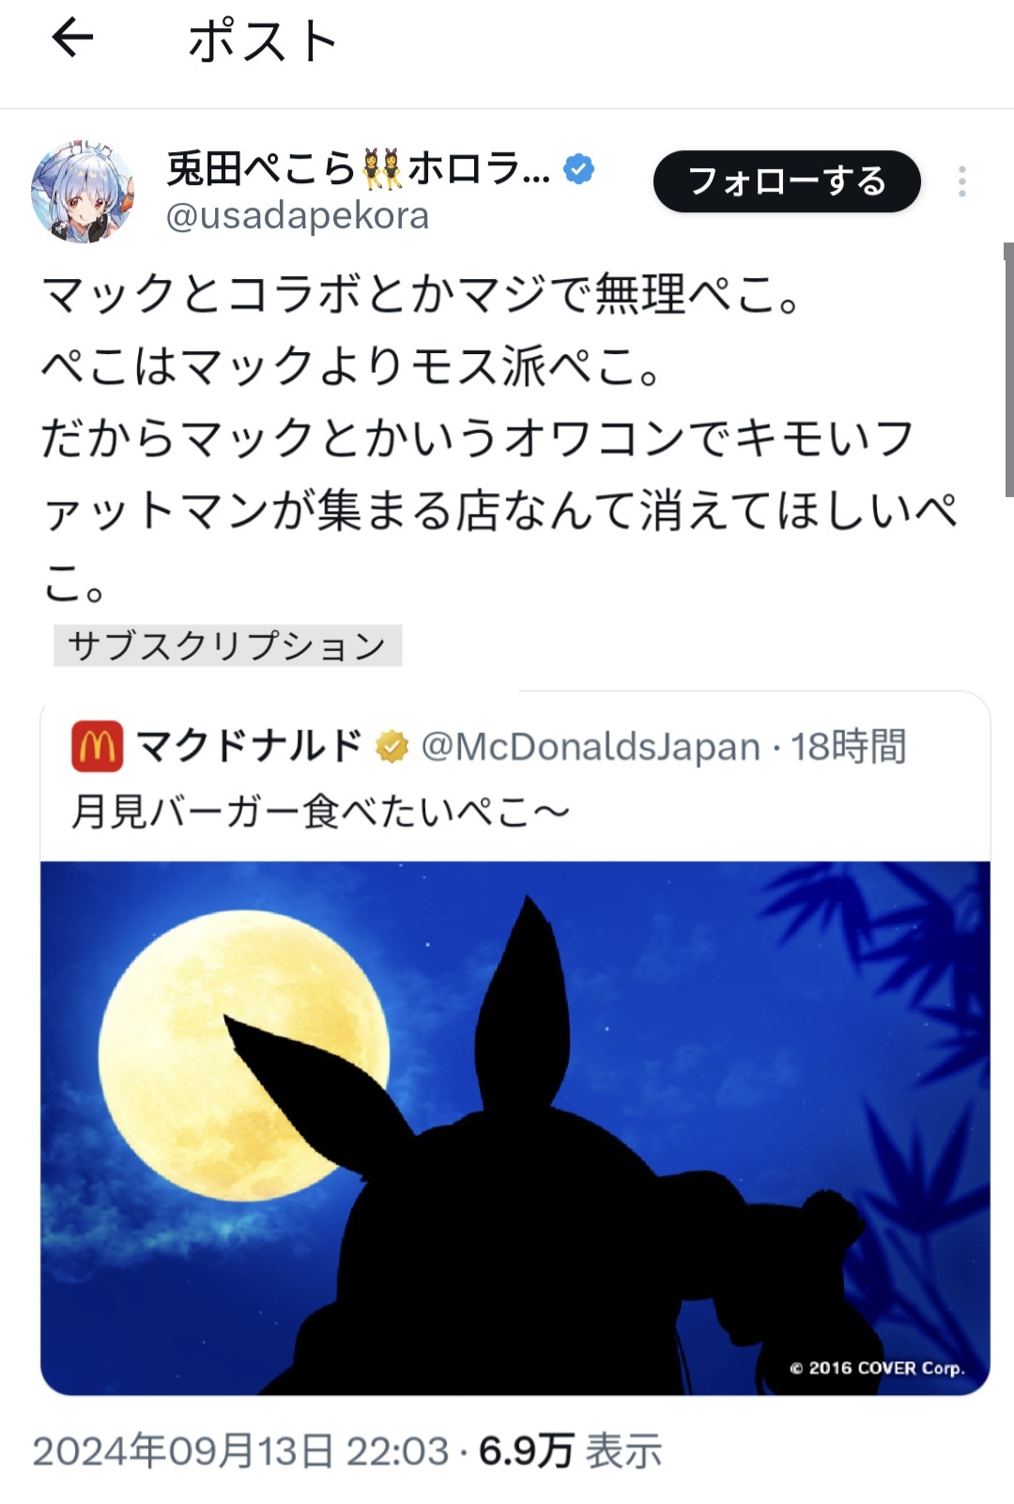The height and width of the screenshot is (1504, 1014).
Task: Tap the マクドナルド account name
Action: [250, 746]
